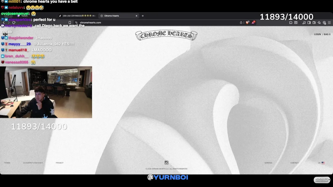The width and height of the screenshot is (333, 187).
Task: Go back with the browser back arrow
Action: click(4, 23)
